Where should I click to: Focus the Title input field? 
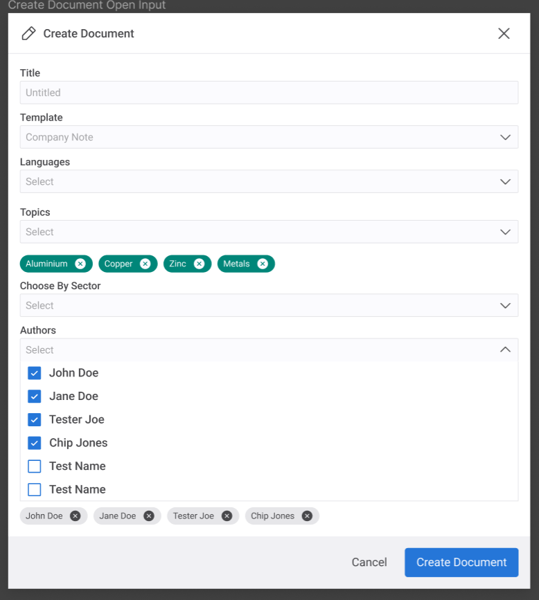coord(269,93)
